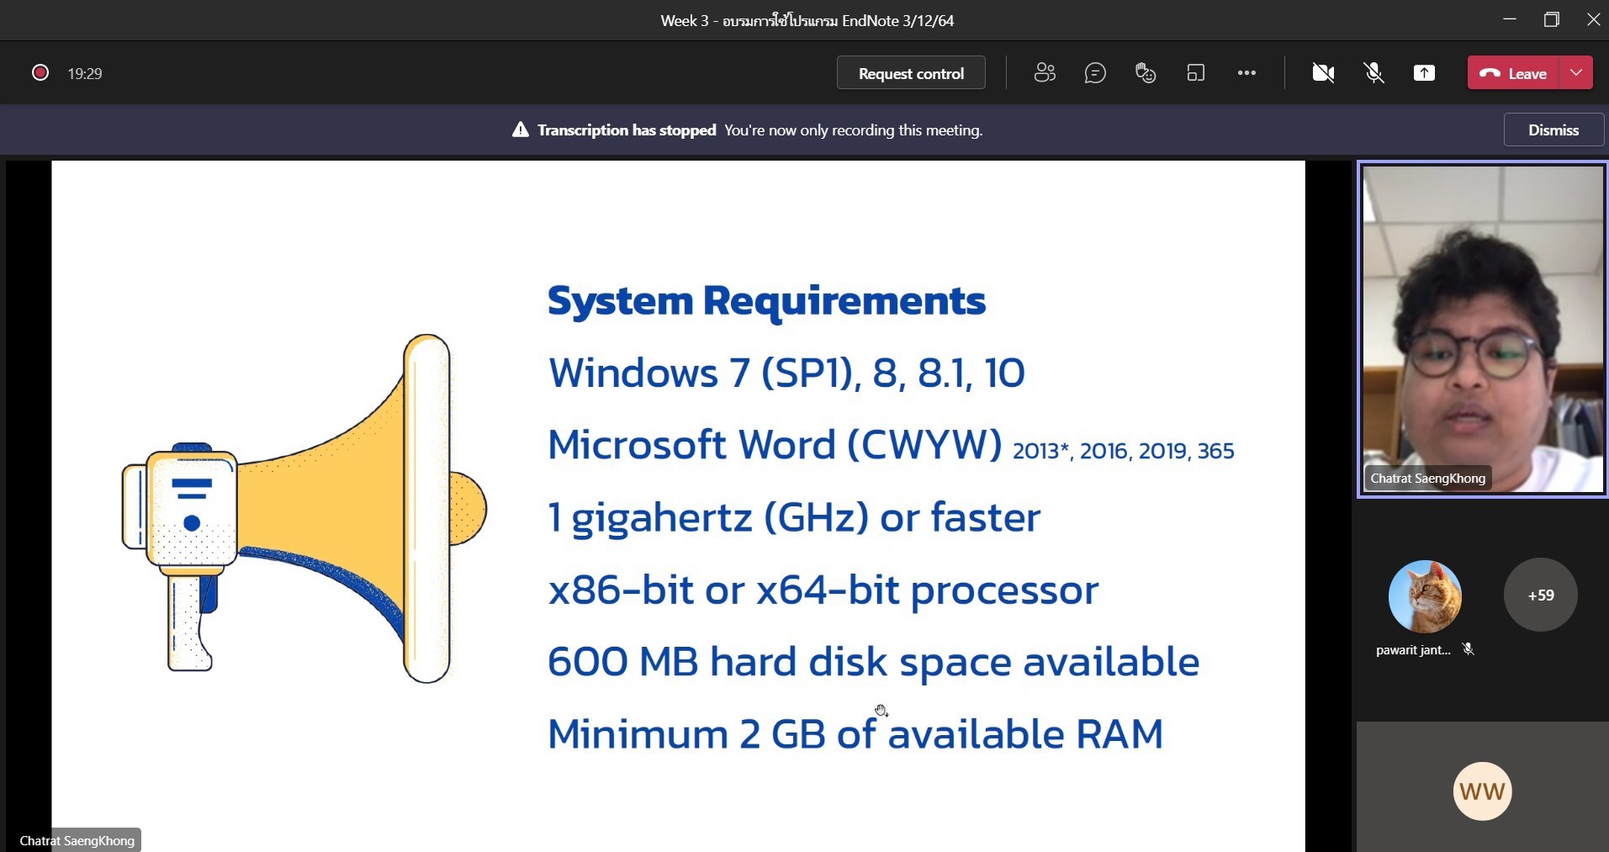
Task: Select Chatrat SaengKhong's video tile
Action: [x=1483, y=329]
